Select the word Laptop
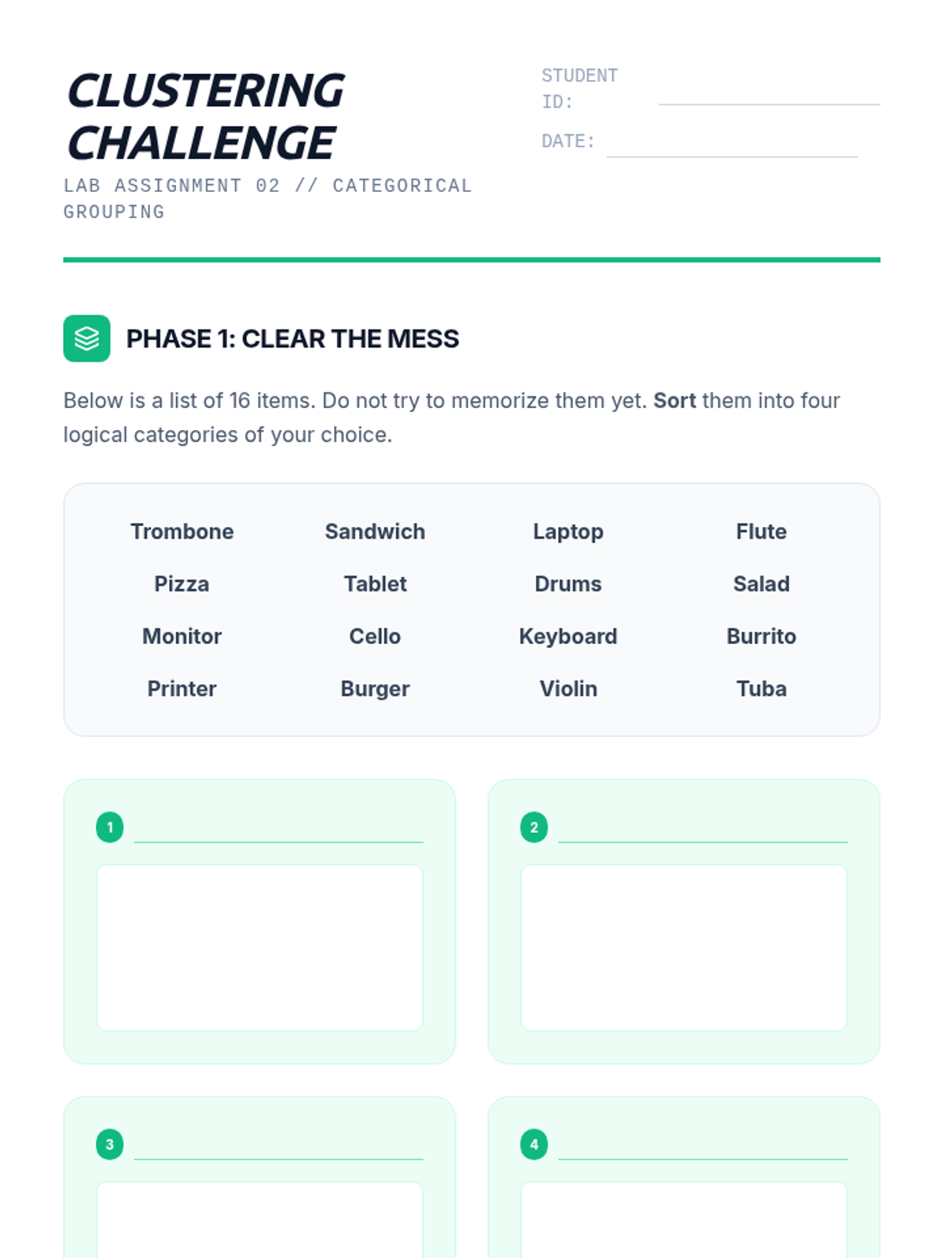This screenshot has height=1258, width=943. 568,532
